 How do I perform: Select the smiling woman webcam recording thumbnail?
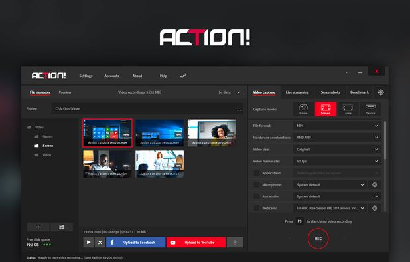click(212, 133)
